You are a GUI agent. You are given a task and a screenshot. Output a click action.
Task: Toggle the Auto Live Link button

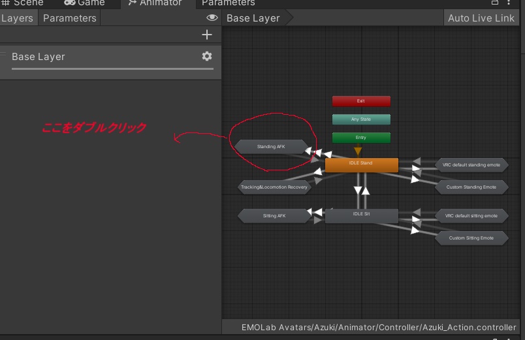(481, 18)
